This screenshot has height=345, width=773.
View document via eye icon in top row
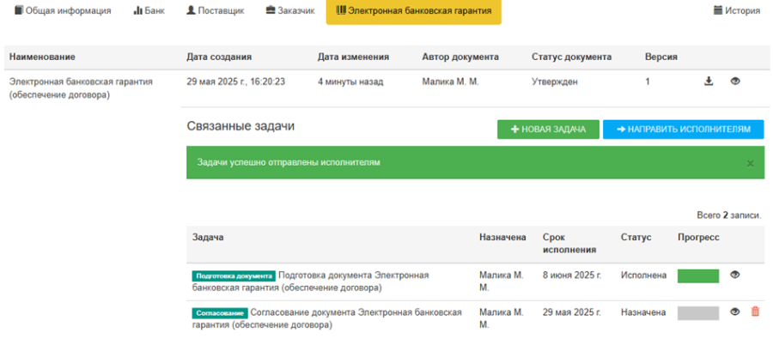[735, 82]
